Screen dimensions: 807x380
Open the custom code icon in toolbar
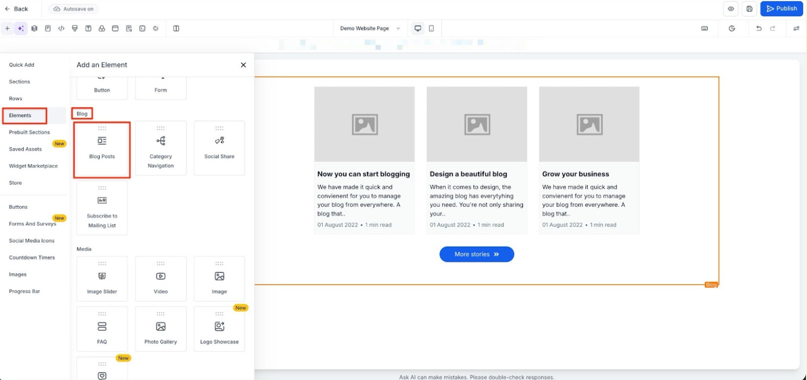click(61, 28)
